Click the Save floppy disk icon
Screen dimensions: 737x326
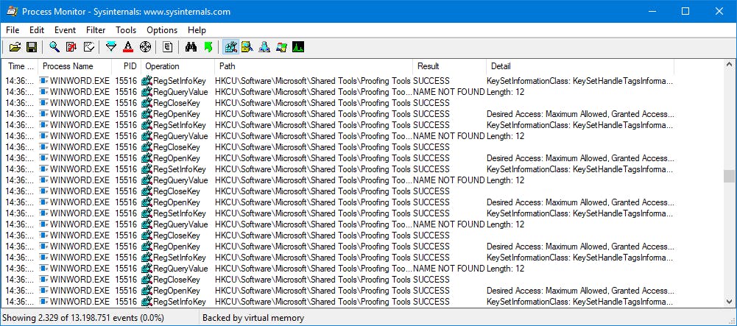[x=32, y=47]
